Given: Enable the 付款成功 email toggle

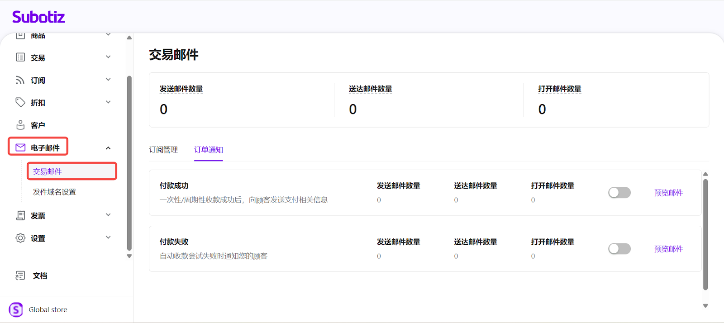Looking at the screenshot, I should [x=619, y=193].
